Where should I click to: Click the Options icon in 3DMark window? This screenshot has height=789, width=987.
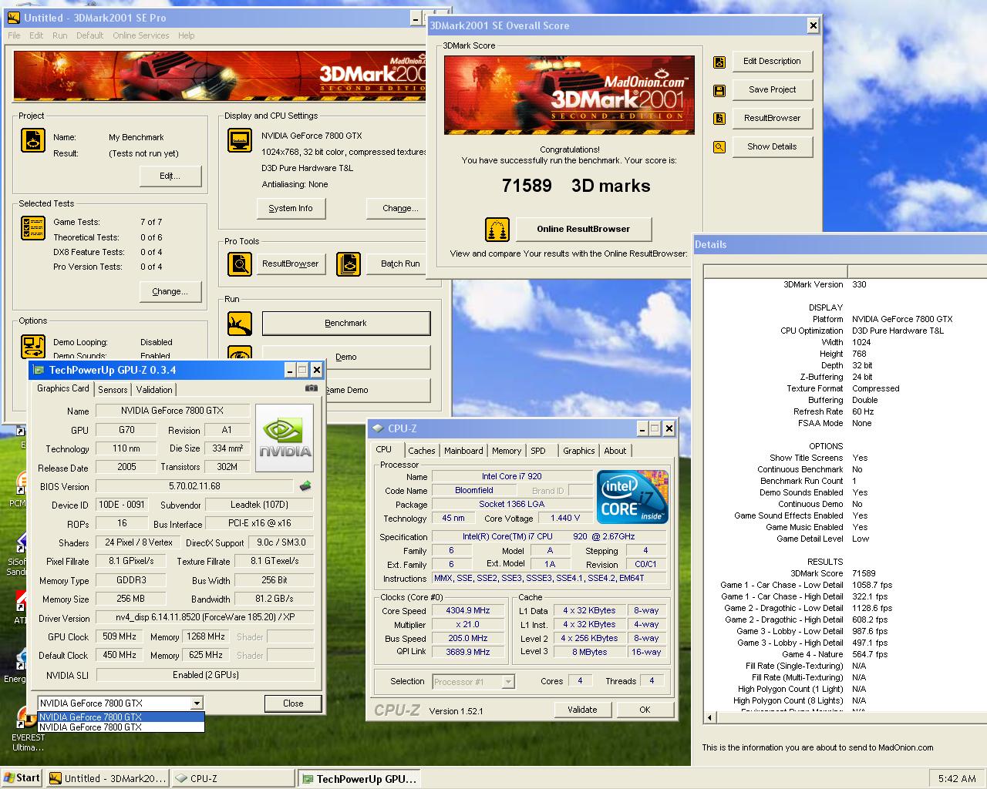33,346
